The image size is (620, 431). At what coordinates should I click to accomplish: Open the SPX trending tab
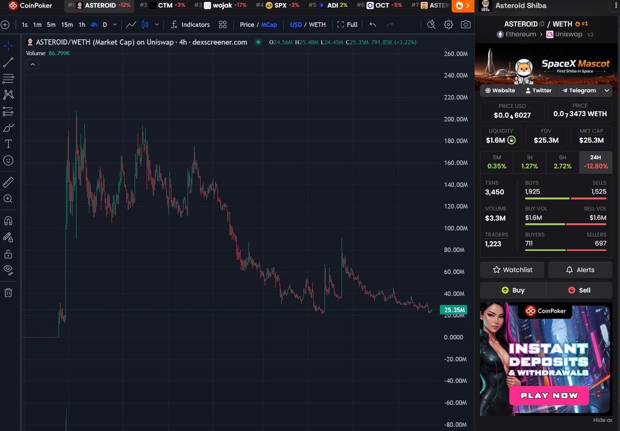click(x=277, y=5)
